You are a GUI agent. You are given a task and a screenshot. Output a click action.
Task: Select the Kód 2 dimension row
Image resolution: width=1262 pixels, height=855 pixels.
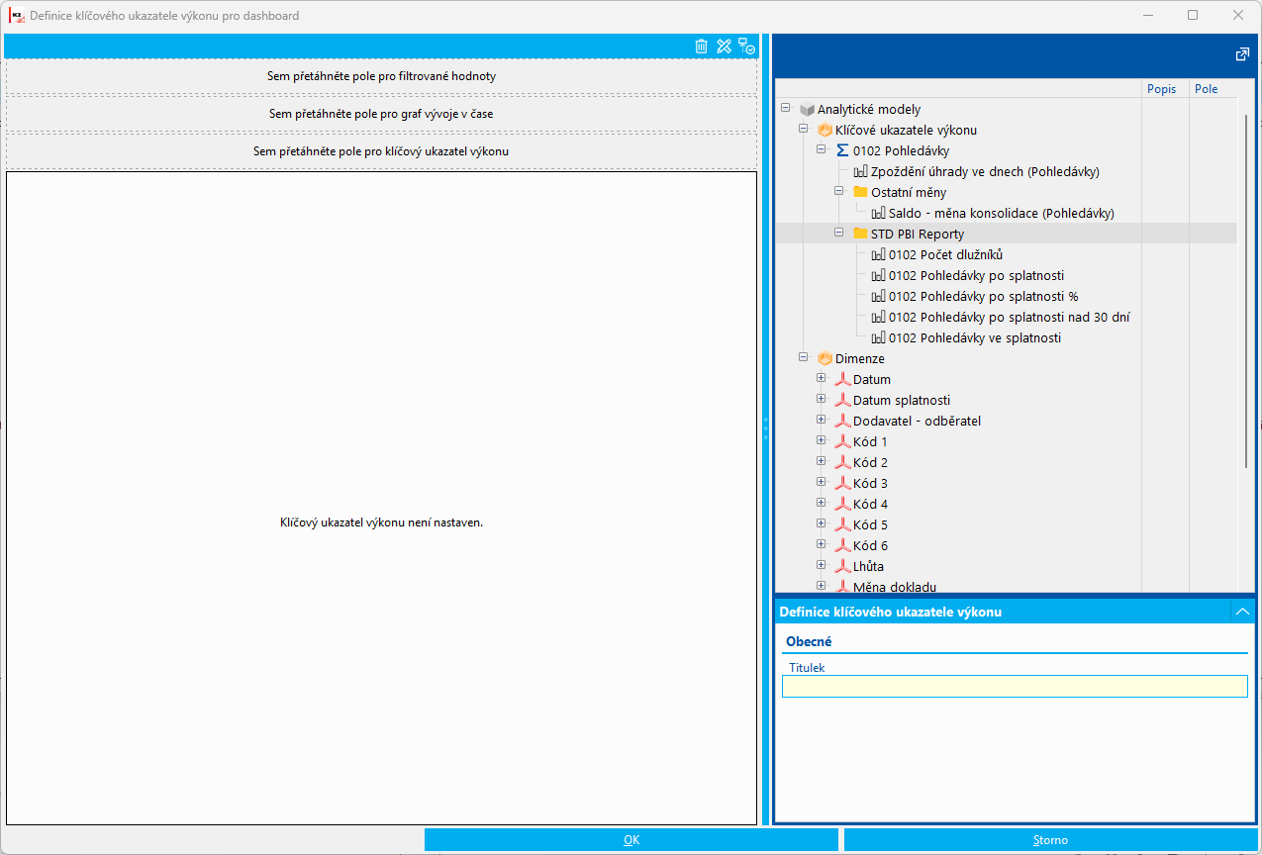click(x=870, y=463)
